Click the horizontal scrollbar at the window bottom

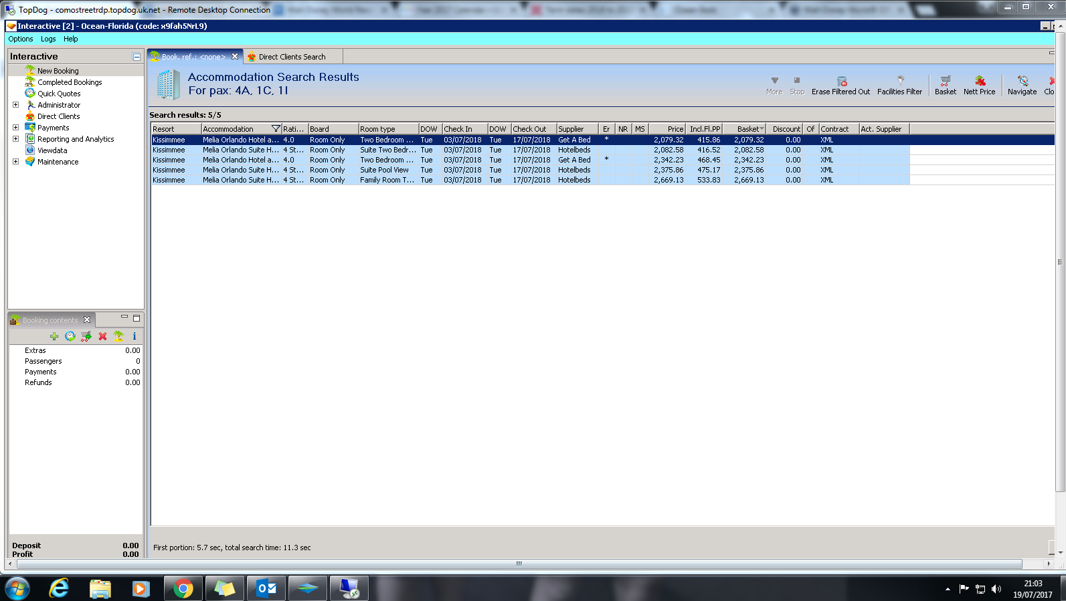pyautogui.click(x=519, y=564)
